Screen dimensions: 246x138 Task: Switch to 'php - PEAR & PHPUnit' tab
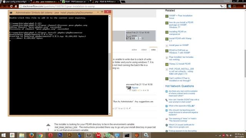106,2
